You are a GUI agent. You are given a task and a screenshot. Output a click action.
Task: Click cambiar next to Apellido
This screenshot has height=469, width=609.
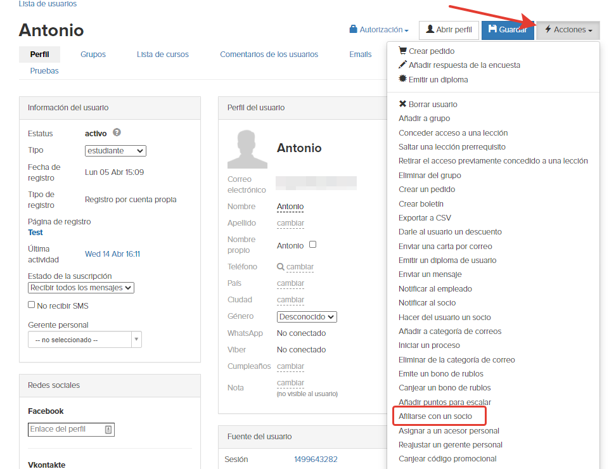[x=290, y=222]
